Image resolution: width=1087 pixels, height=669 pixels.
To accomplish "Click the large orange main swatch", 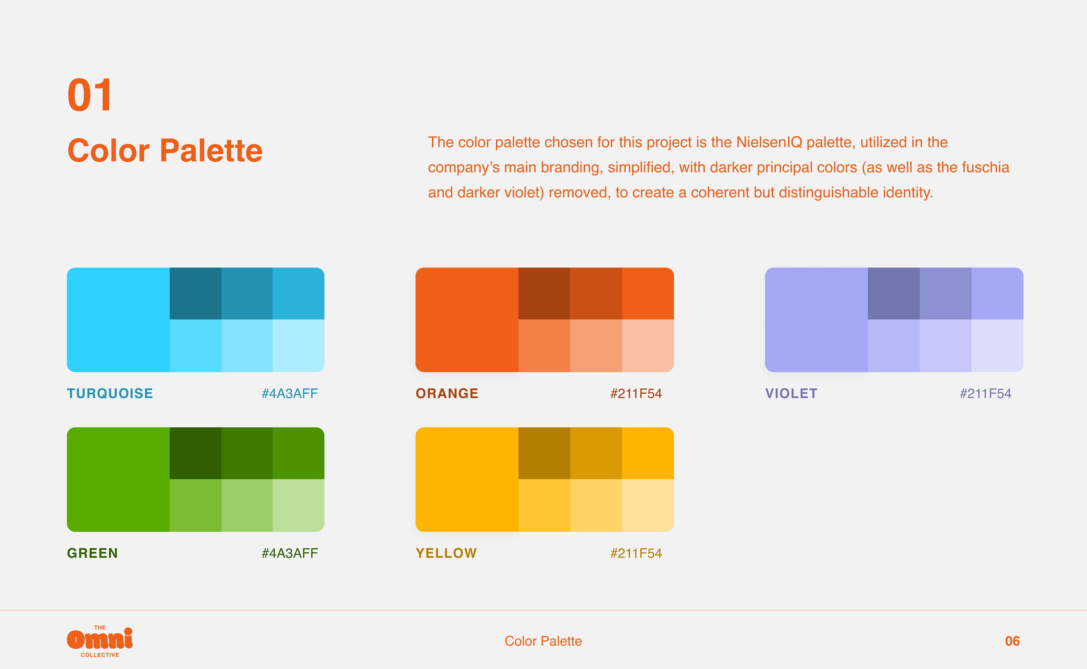I will point(467,319).
